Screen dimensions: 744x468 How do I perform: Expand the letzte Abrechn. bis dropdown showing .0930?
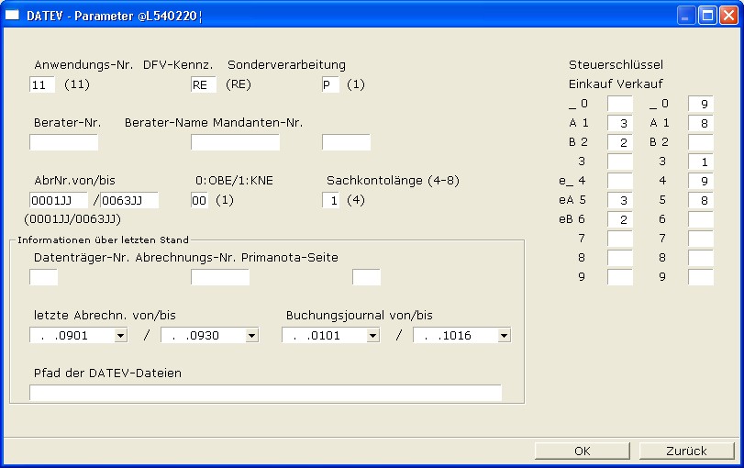tap(251, 336)
